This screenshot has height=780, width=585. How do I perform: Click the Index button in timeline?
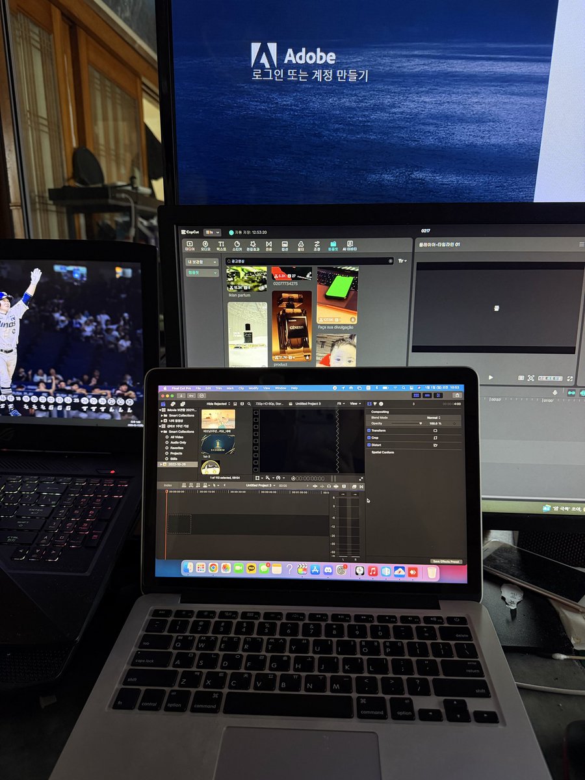[x=168, y=486]
